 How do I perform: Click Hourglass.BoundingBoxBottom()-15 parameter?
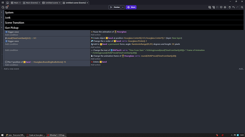[x=50, y=62]
